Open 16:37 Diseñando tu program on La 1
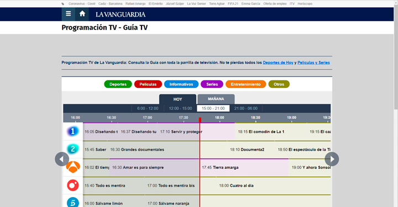 tap(138, 132)
